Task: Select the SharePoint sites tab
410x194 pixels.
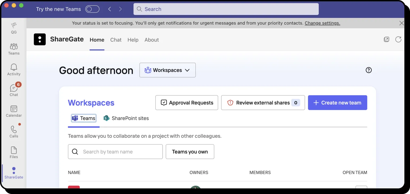Action: point(126,118)
